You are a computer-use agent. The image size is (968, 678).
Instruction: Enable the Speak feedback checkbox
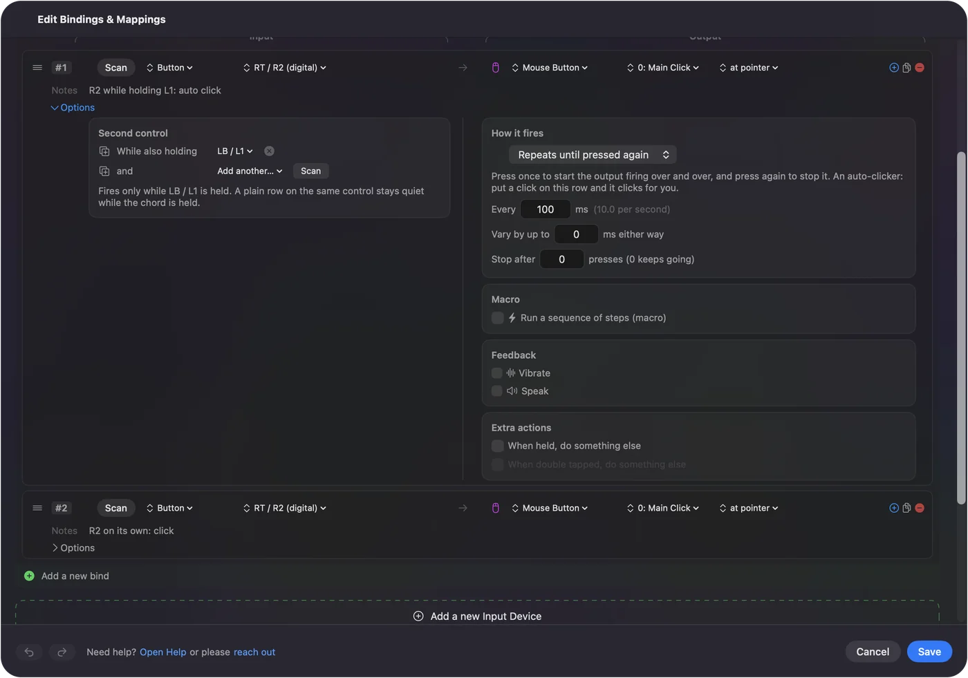coord(496,391)
